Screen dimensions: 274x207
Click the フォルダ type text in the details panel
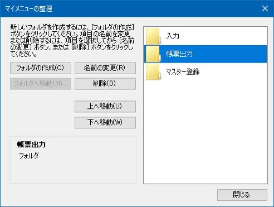pyautogui.click(x=29, y=156)
